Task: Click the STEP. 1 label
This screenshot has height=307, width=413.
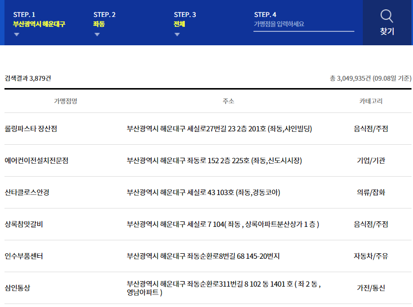Action: tap(24, 14)
